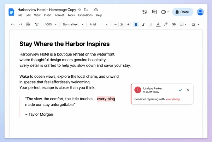Open the text color picker
The image size is (212, 142).
click(158, 25)
